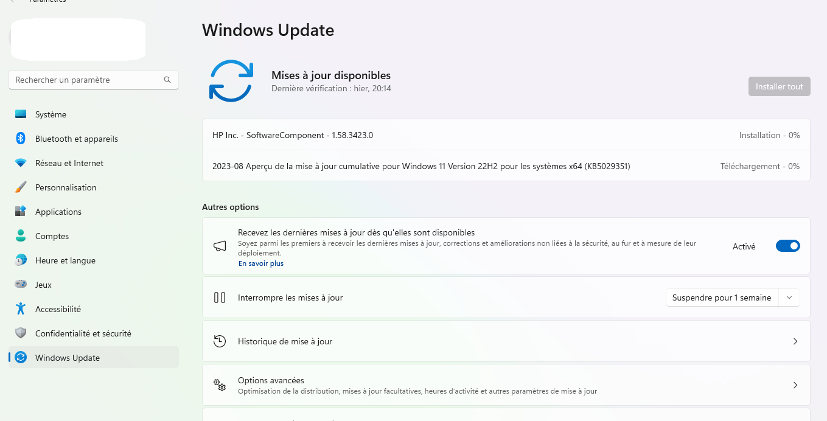The width and height of the screenshot is (827, 421).
Task: Click the large blue update sync icon
Action: click(231, 80)
